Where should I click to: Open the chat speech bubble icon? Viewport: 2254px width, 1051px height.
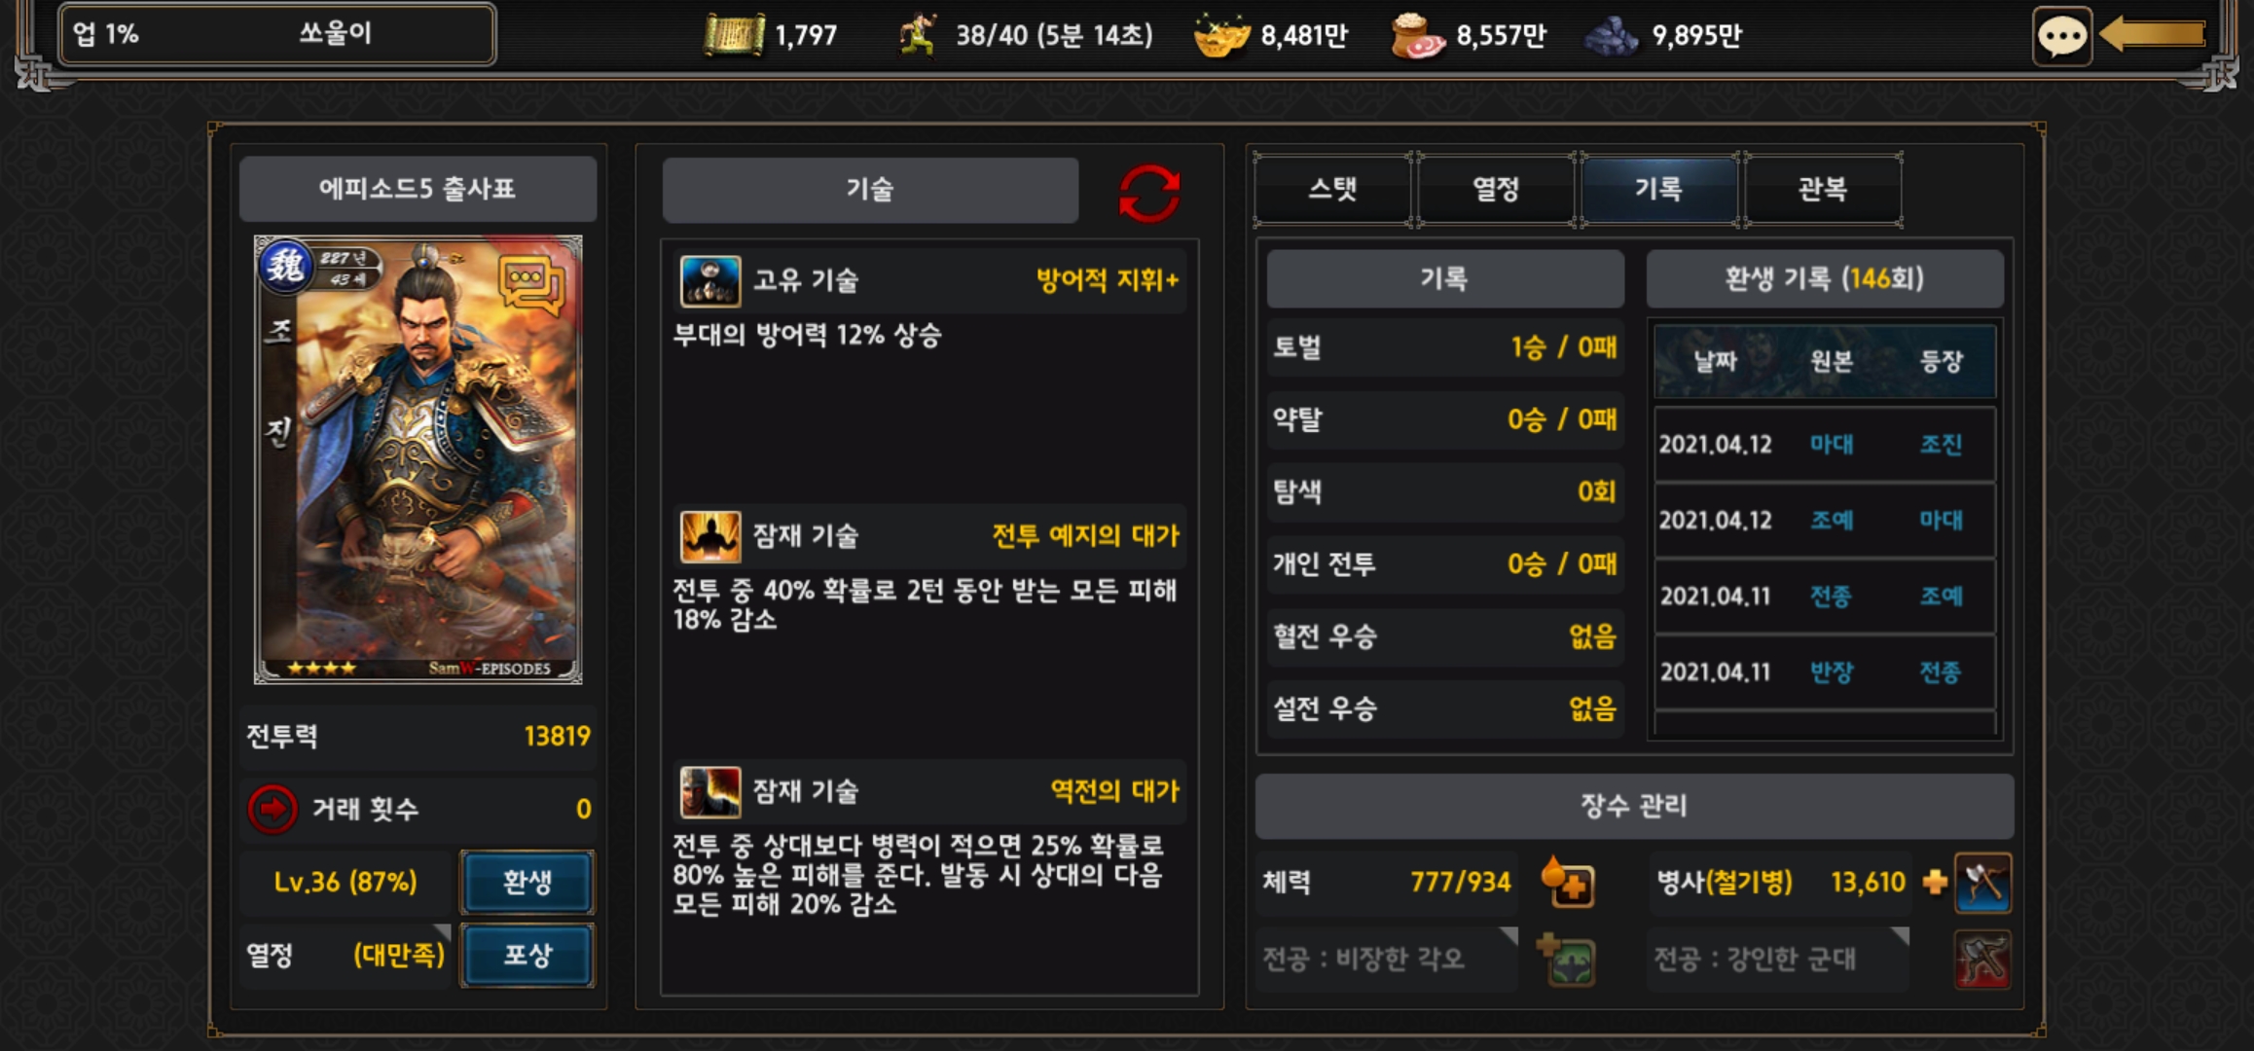(x=2062, y=37)
